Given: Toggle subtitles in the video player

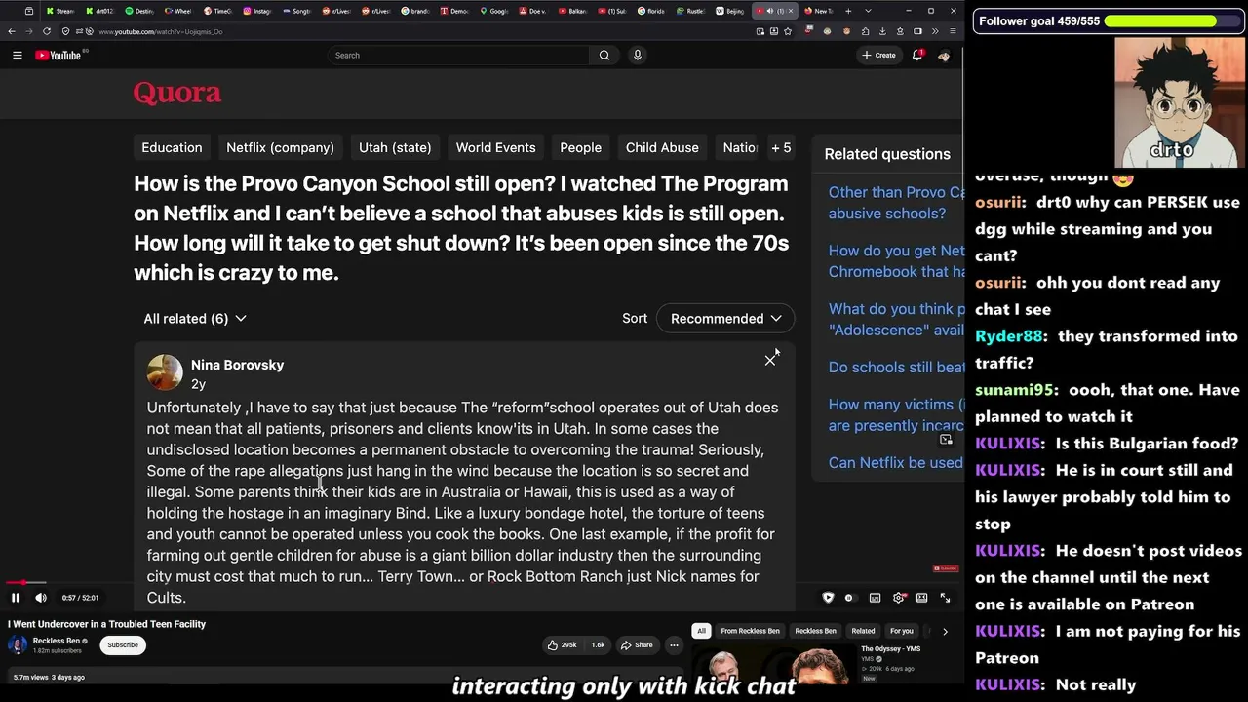Looking at the screenshot, I should pyautogui.click(x=875, y=598).
